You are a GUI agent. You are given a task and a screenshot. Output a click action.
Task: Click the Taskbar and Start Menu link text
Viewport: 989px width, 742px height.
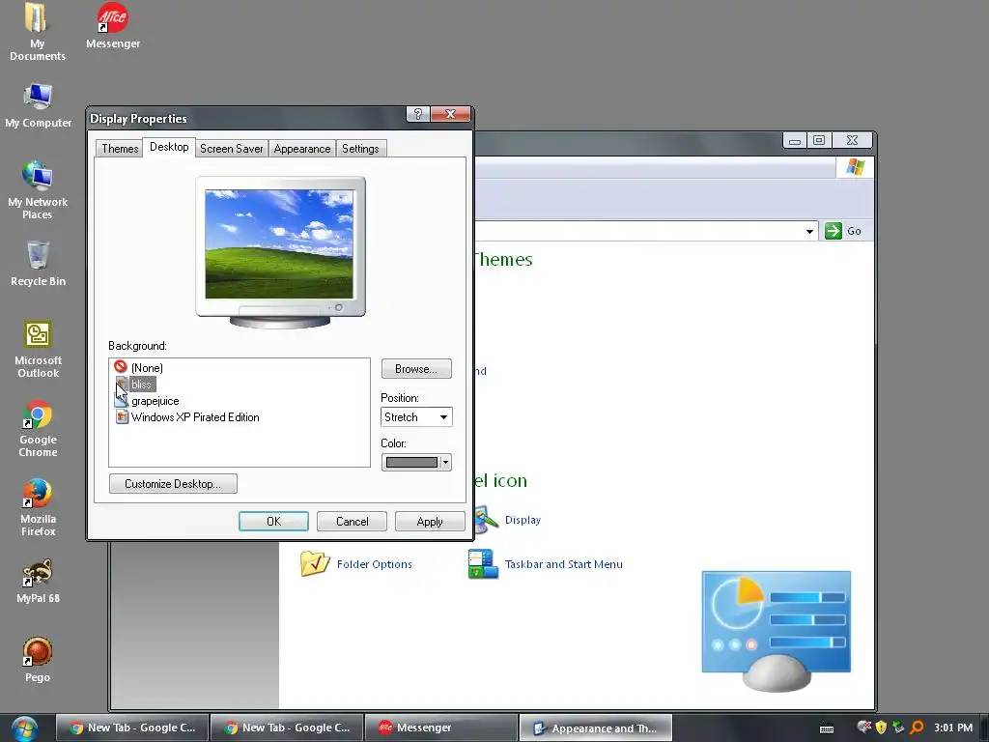(x=564, y=564)
